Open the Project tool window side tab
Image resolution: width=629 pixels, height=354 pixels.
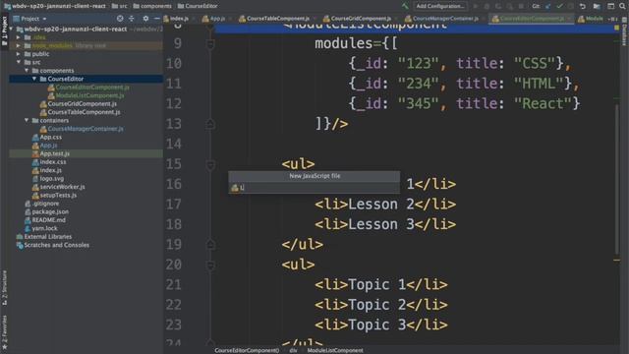4,31
